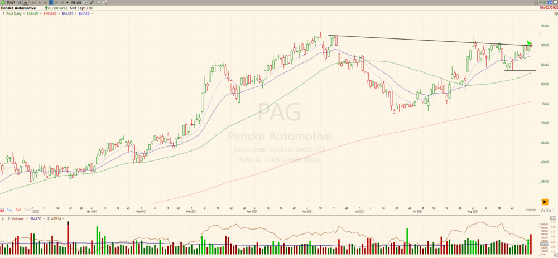Open the PAG Daily dropdown
Image resolution: width=558 pixels, height=258 pixels.
click(x=23, y=13)
